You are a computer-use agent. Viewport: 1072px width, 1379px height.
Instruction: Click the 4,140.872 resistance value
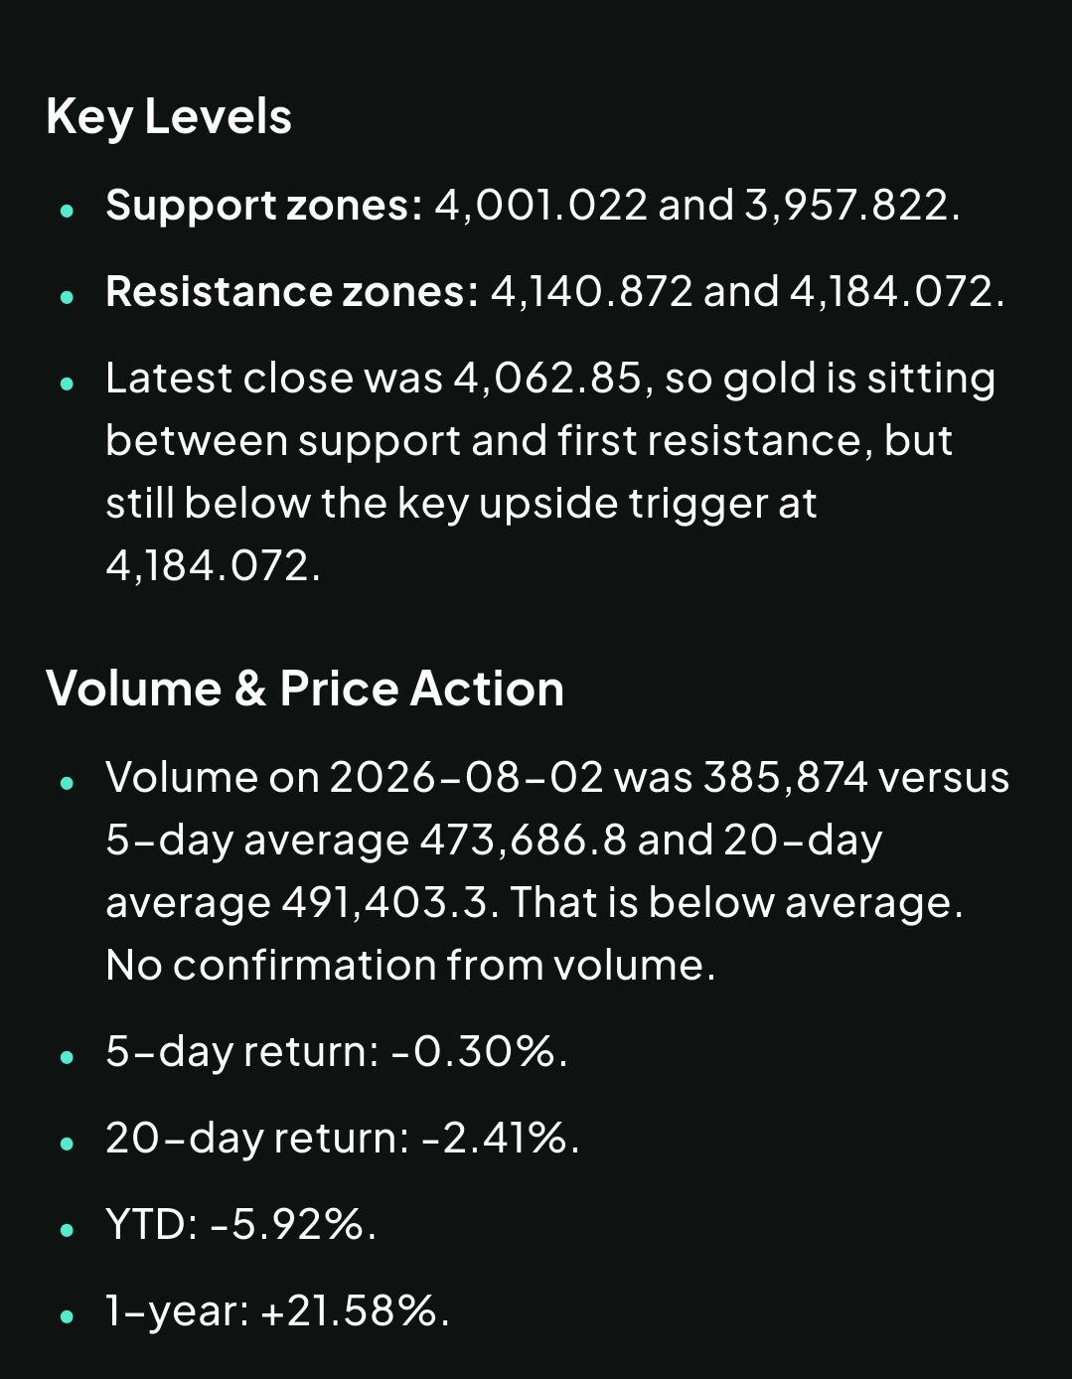pos(591,292)
